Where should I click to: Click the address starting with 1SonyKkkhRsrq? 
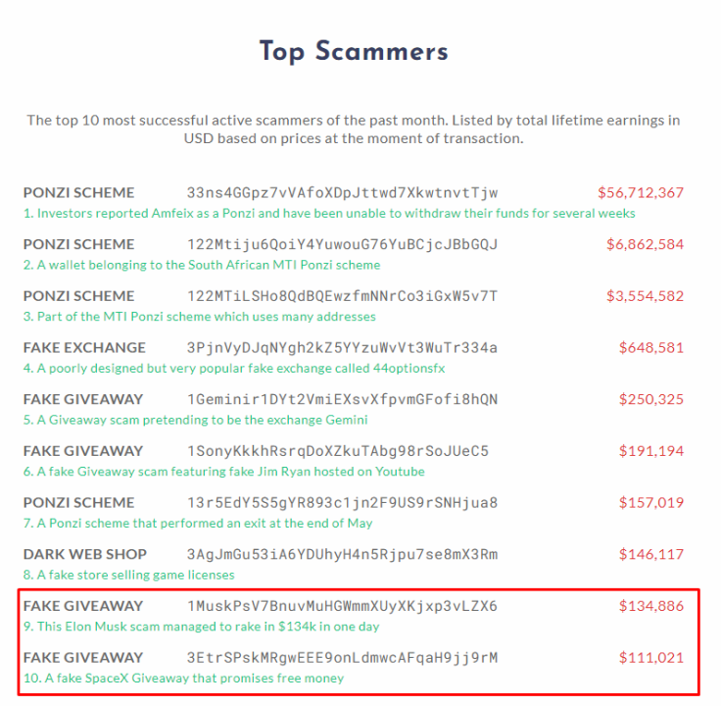pos(338,451)
